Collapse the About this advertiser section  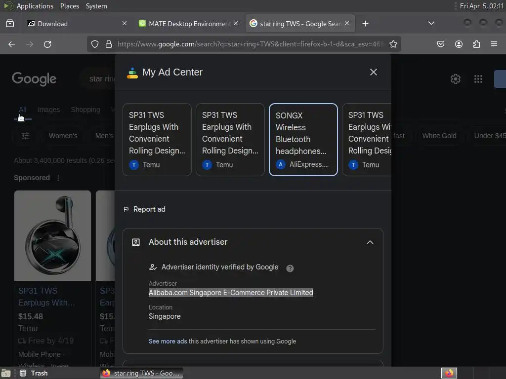coord(370,242)
